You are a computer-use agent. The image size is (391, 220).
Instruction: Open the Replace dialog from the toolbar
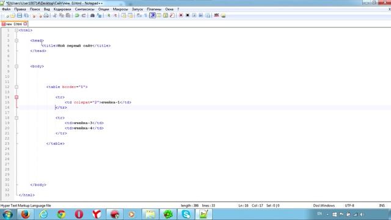(x=99, y=15)
